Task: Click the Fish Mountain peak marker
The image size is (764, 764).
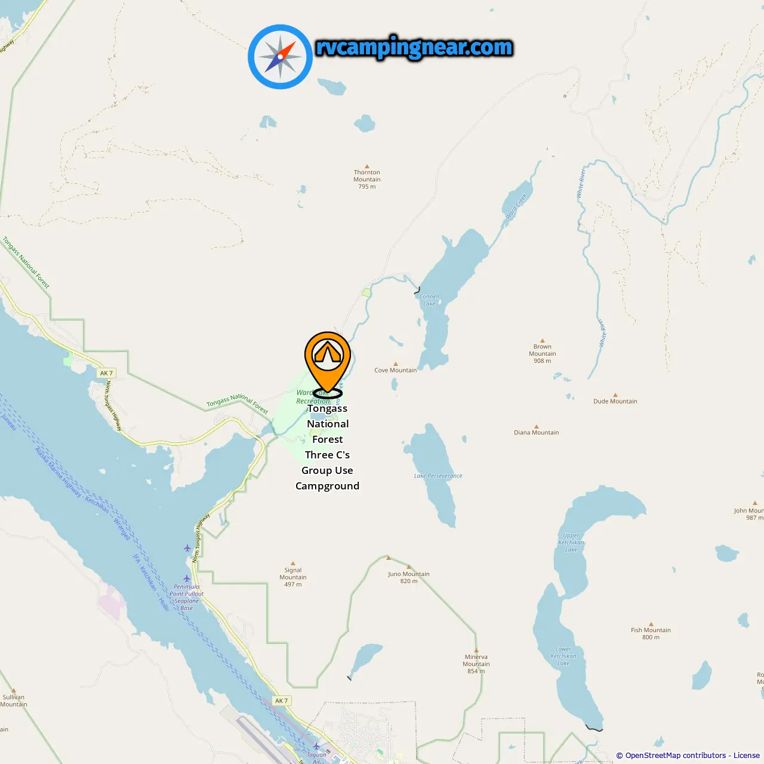Action: (651, 624)
